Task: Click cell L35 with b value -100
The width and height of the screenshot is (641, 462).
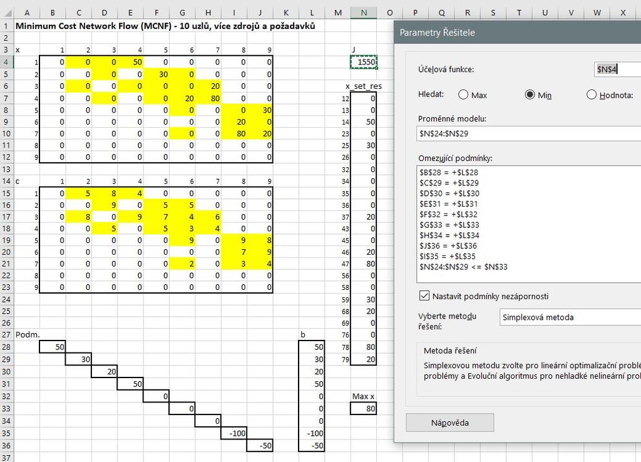Action: pyautogui.click(x=312, y=433)
